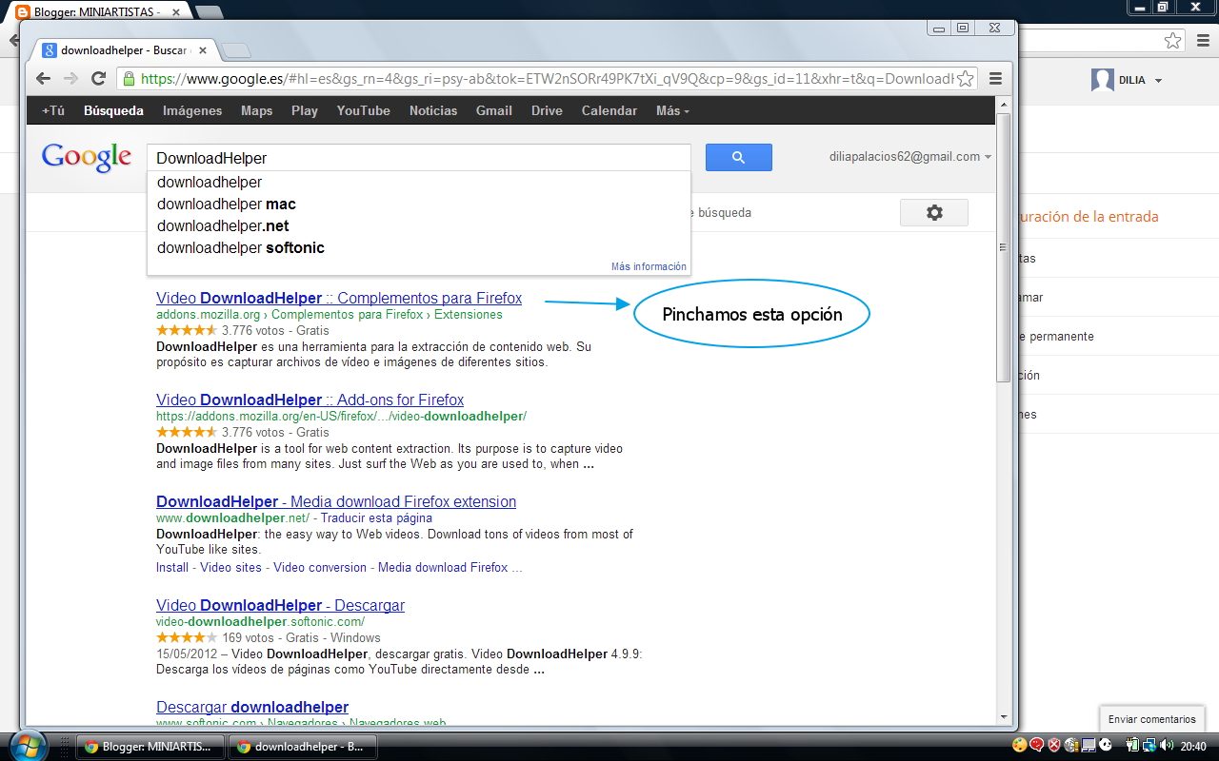Open the Chrome menu in the downloadhelper window
Image resolution: width=1219 pixels, height=761 pixels.
point(996,78)
